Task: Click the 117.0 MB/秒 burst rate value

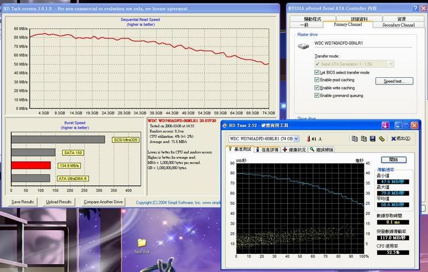Action: 393,238
